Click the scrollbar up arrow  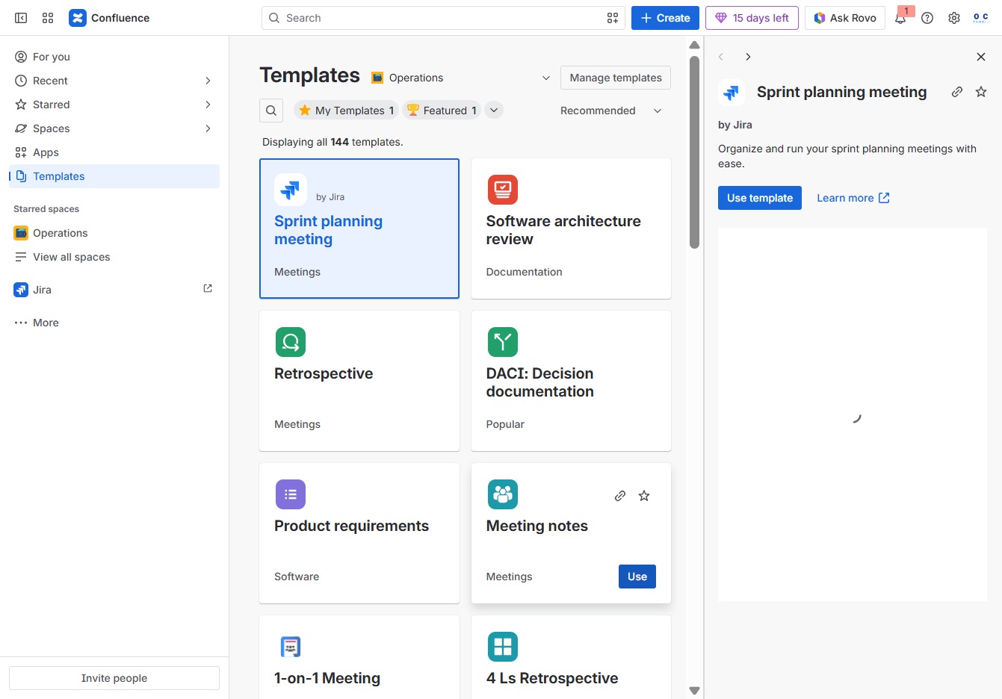[x=694, y=45]
